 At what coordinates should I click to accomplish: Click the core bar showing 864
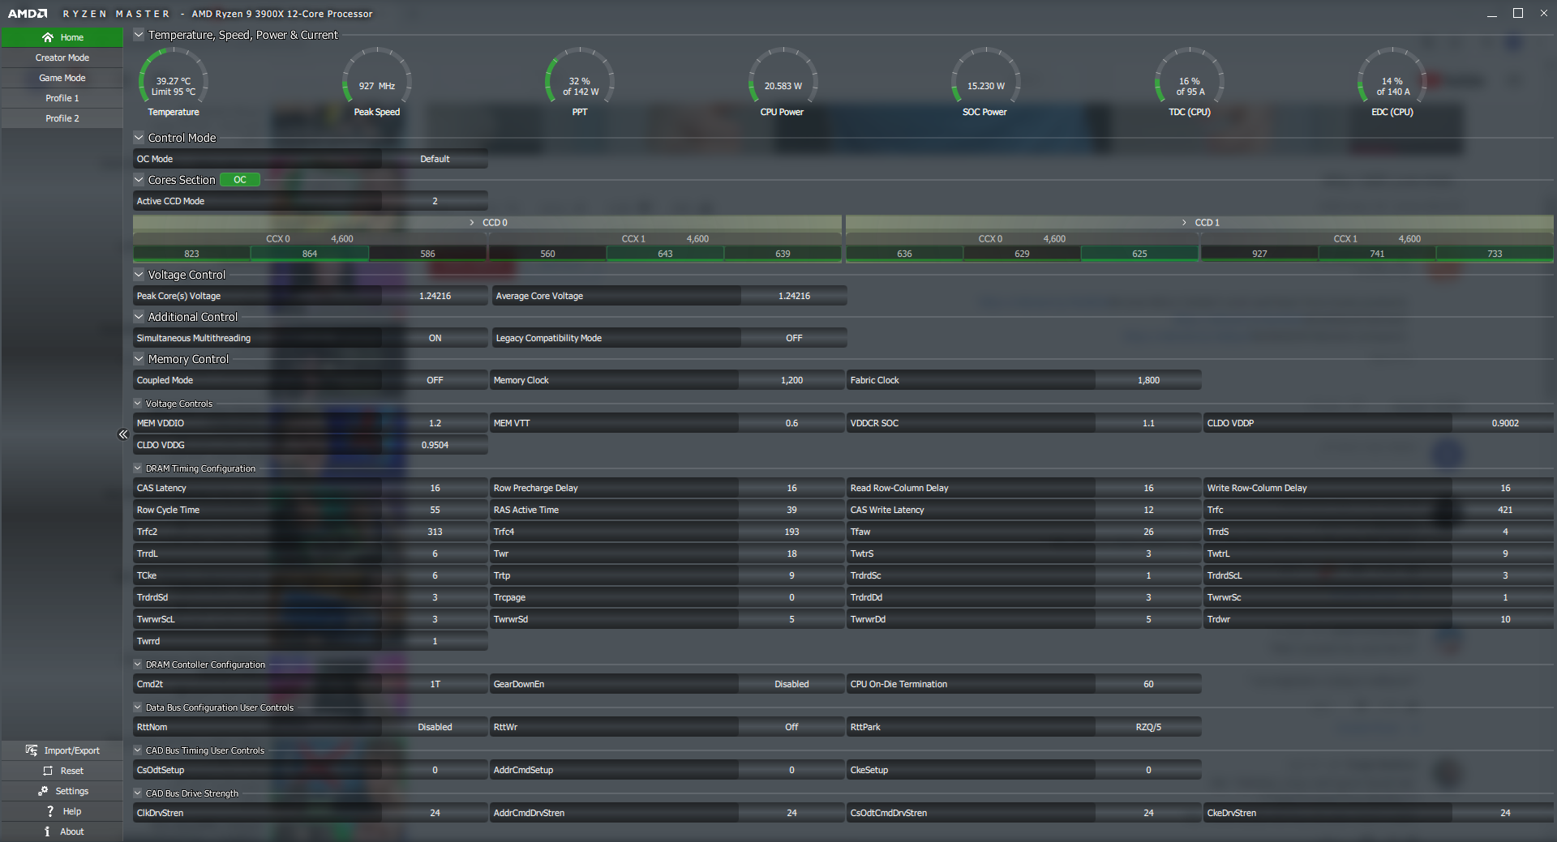[310, 254]
